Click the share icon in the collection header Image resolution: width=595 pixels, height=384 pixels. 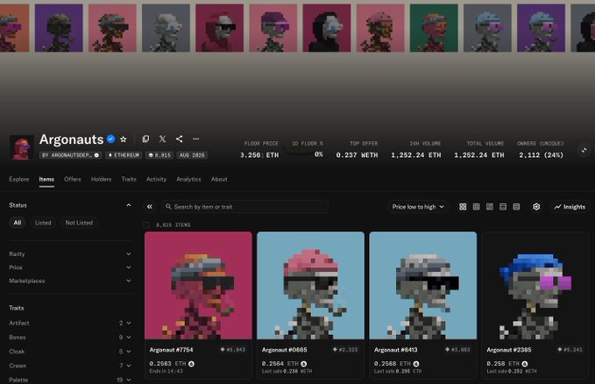click(x=179, y=139)
